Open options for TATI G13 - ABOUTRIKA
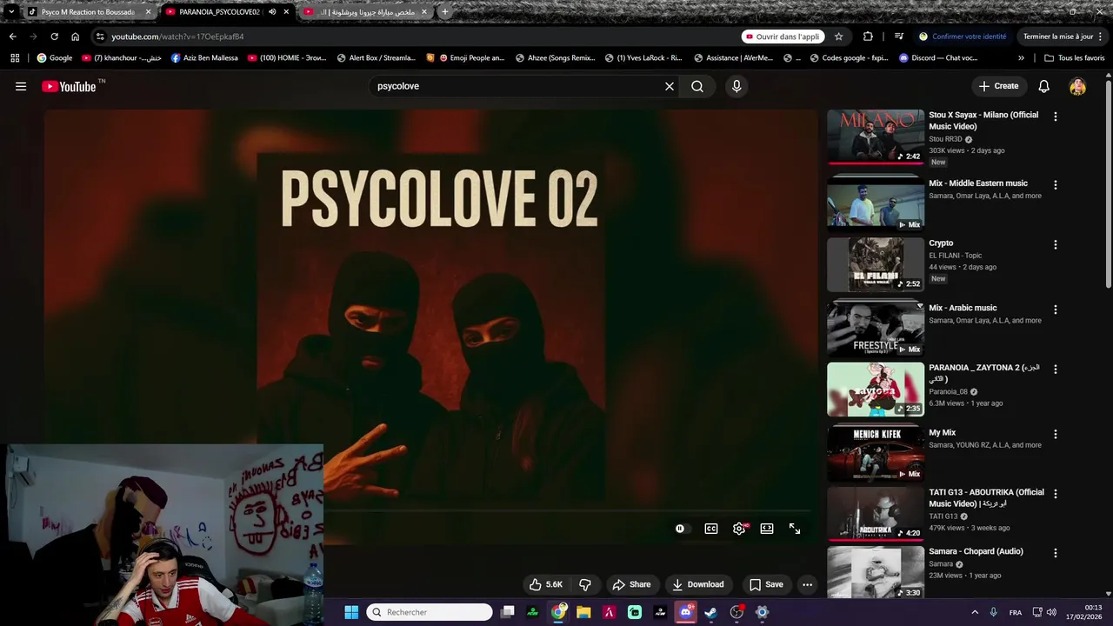Screen dimensions: 1113x626 click(x=1056, y=494)
